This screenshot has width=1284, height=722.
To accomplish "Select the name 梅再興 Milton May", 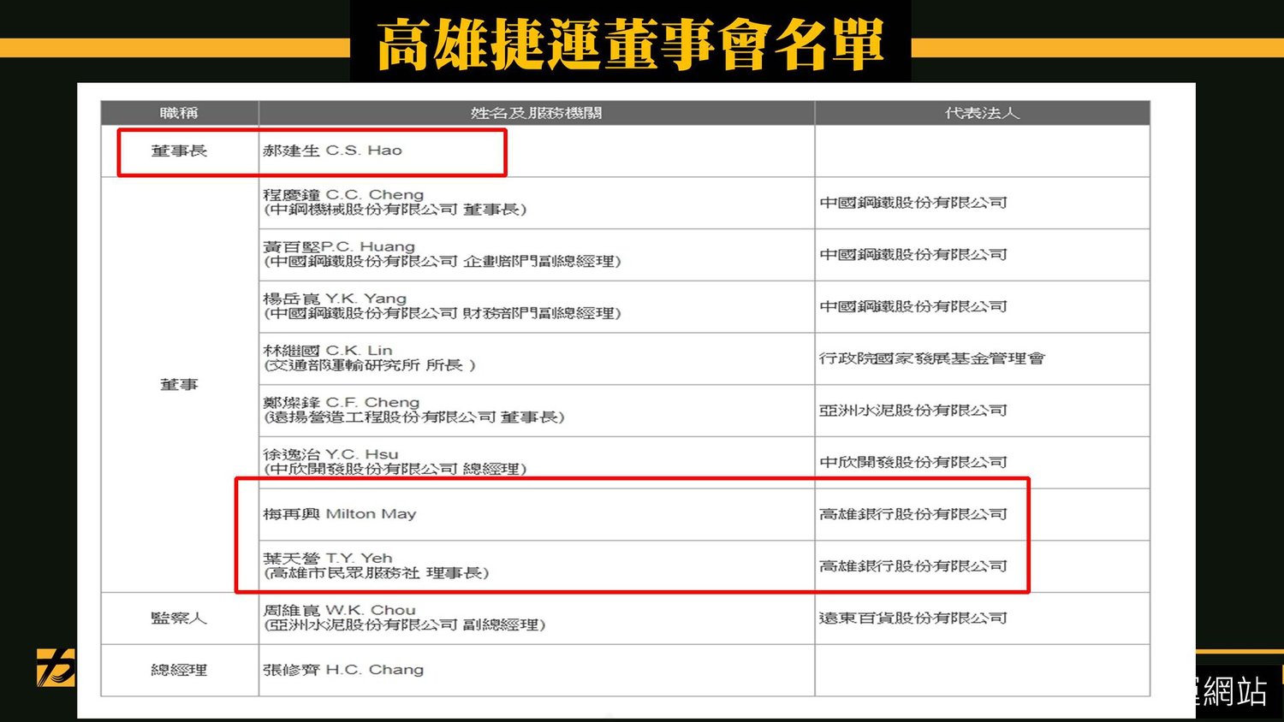I will 340,514.
